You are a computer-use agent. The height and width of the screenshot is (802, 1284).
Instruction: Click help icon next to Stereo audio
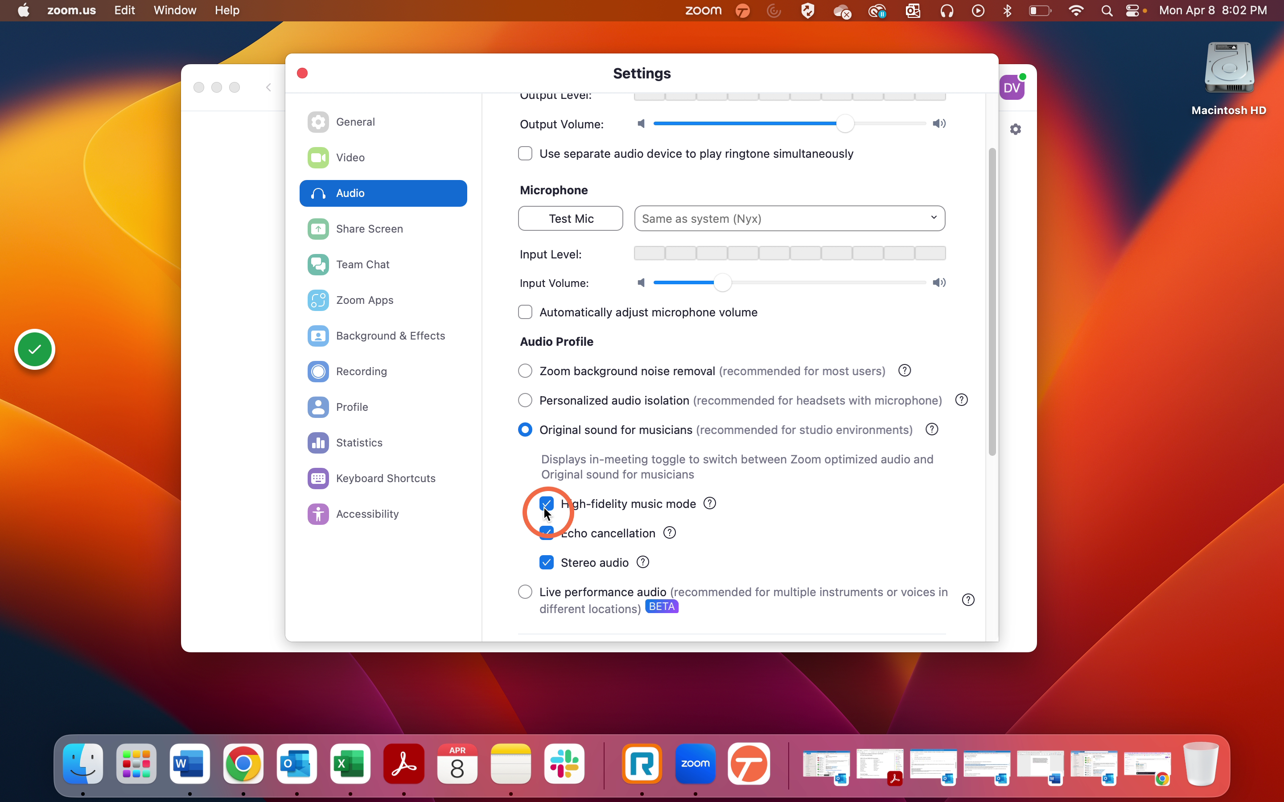[642, 562]
